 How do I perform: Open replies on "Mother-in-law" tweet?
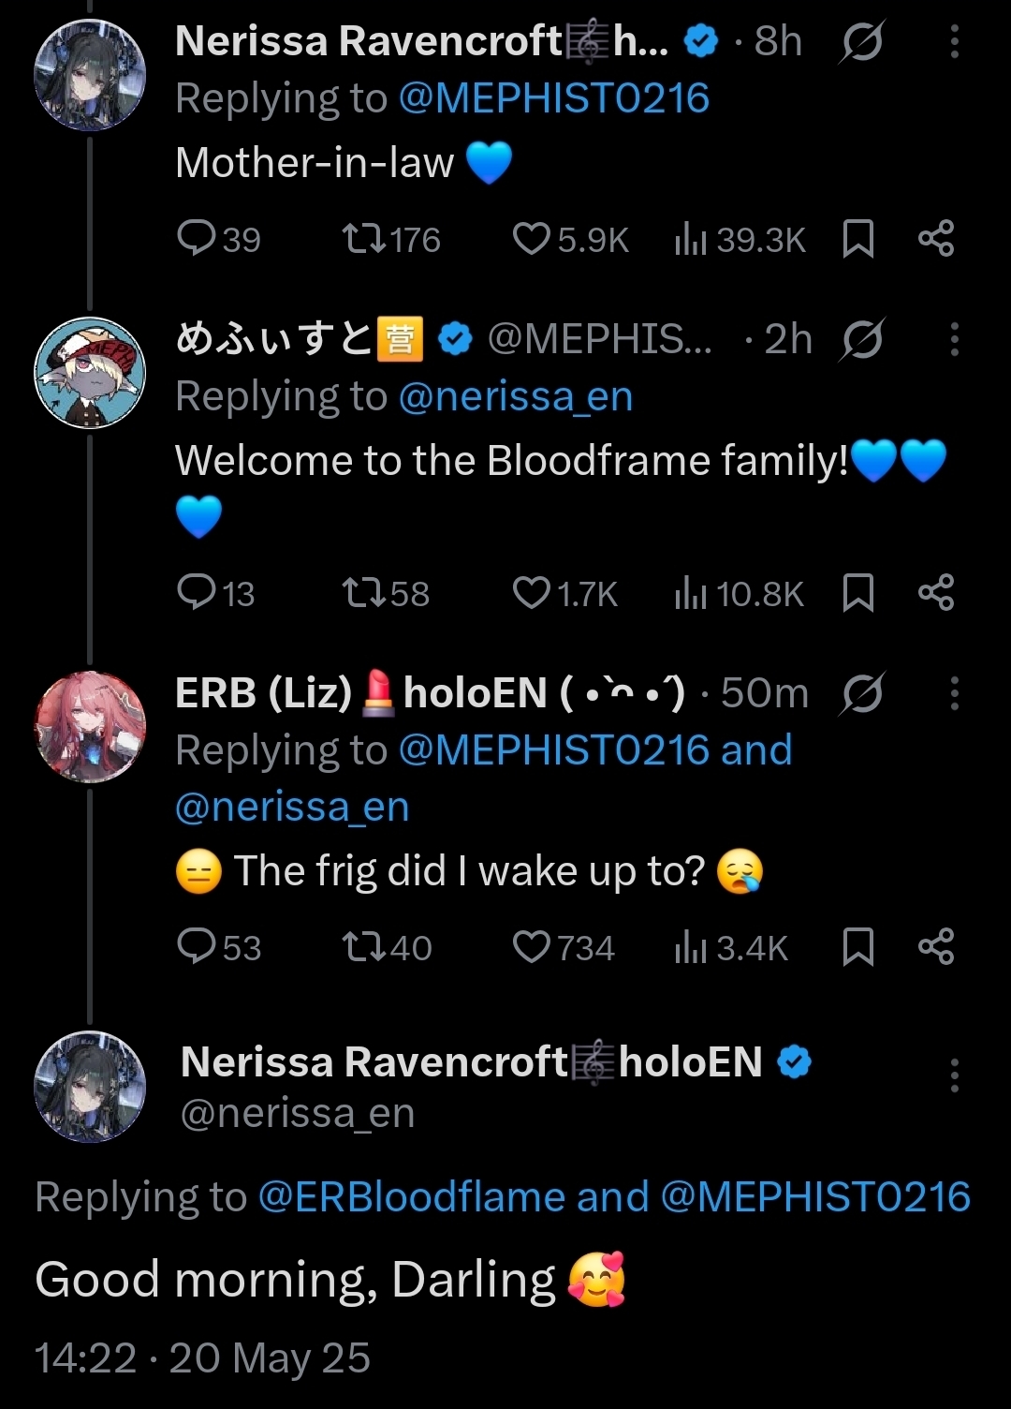coord(197,239)
